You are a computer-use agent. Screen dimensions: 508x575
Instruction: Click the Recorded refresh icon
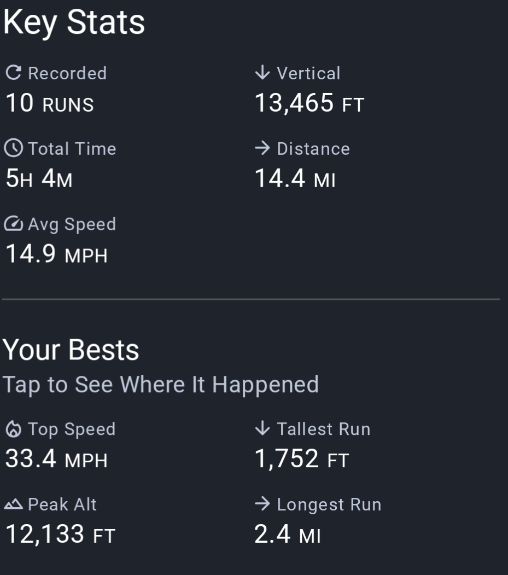pyautogui.click(x=14, y=73)
